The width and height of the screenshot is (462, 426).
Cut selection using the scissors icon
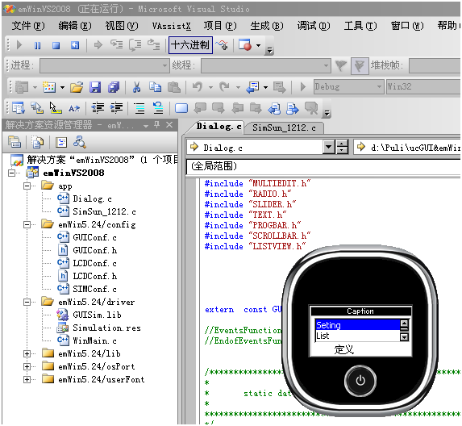pyautogui.click(x=136, y=87)
